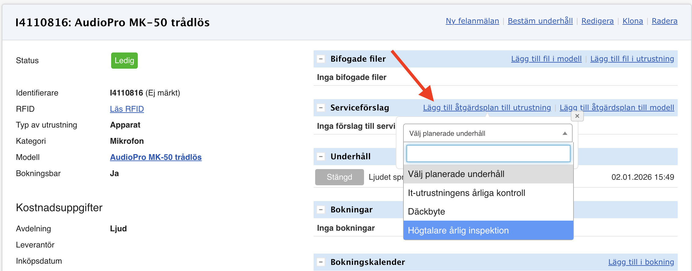Collapse the Bokningskalender section

[x=321, y=262]
